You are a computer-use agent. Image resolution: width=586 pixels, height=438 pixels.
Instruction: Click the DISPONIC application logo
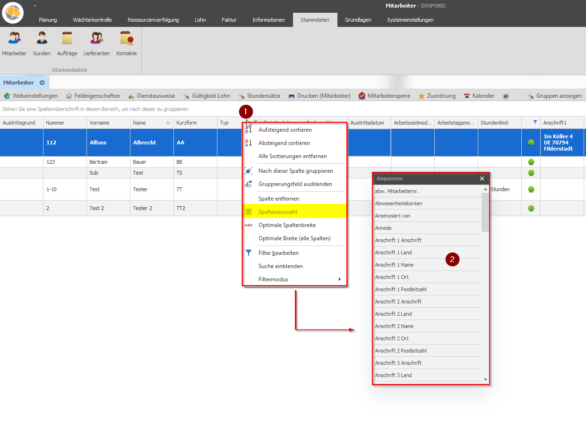(13, 13)
